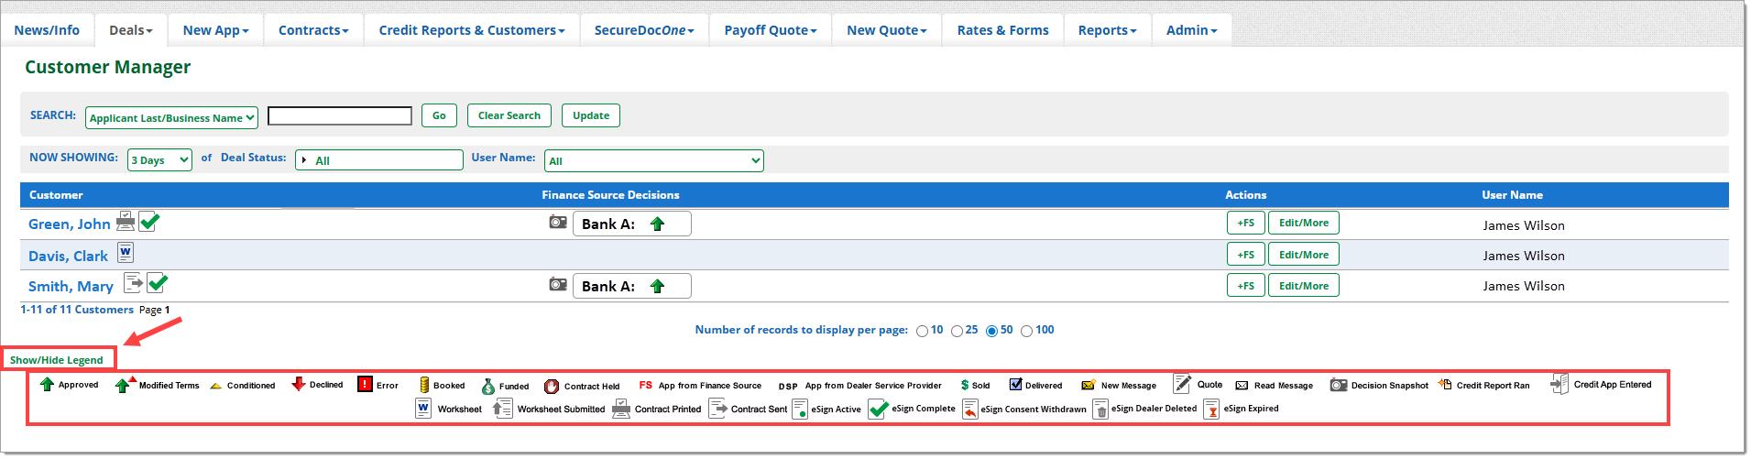Click the Worksheet icon beside Davis, Clark
This screenshot has height=459, width=1751.
pyautogui.click(x=126, y=253)
